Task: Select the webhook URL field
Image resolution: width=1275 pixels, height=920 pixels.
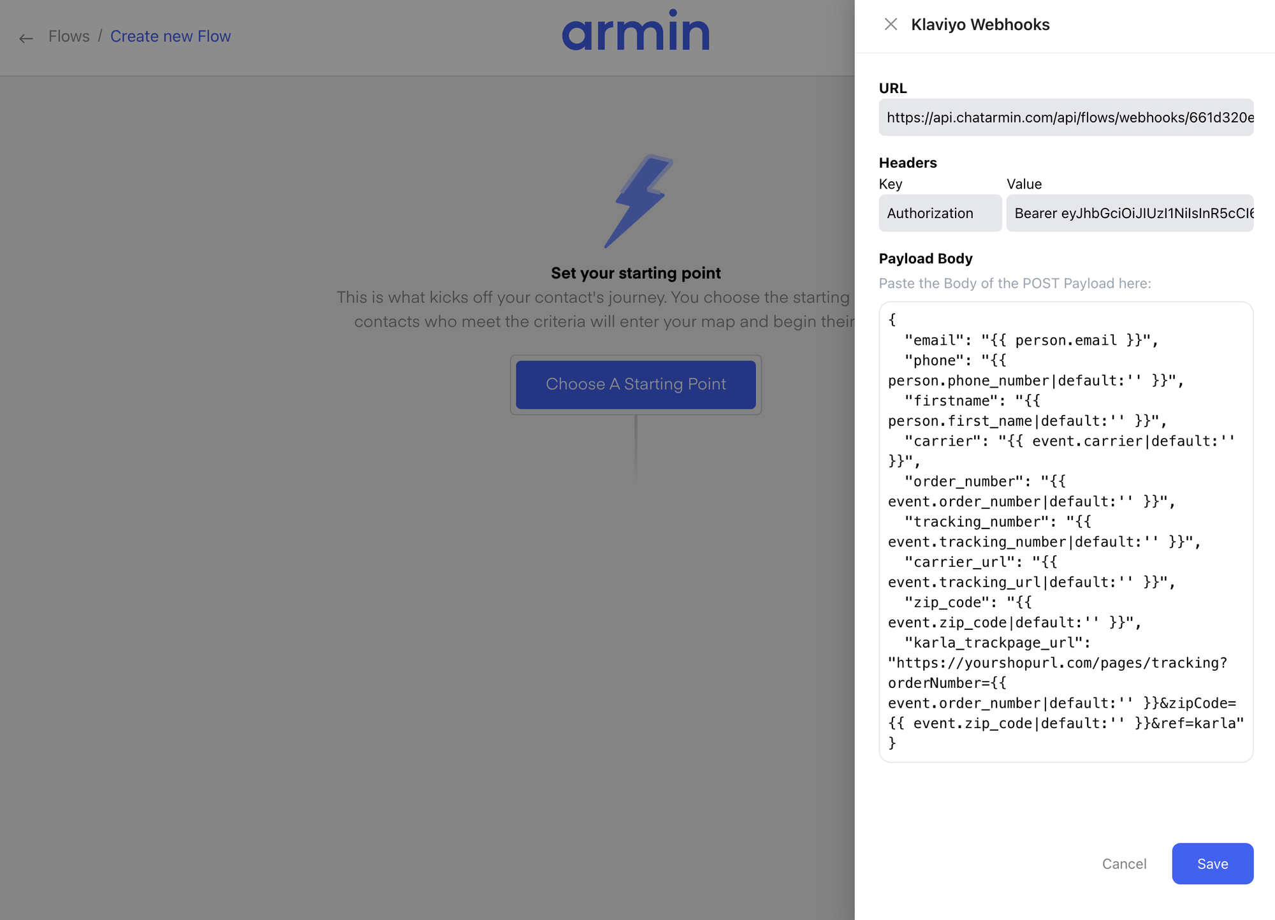Action: [x=1065, y=117]
